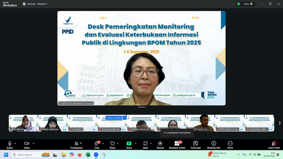Open Excel from taskbar
Screen dimensions: 283x159
88,155
